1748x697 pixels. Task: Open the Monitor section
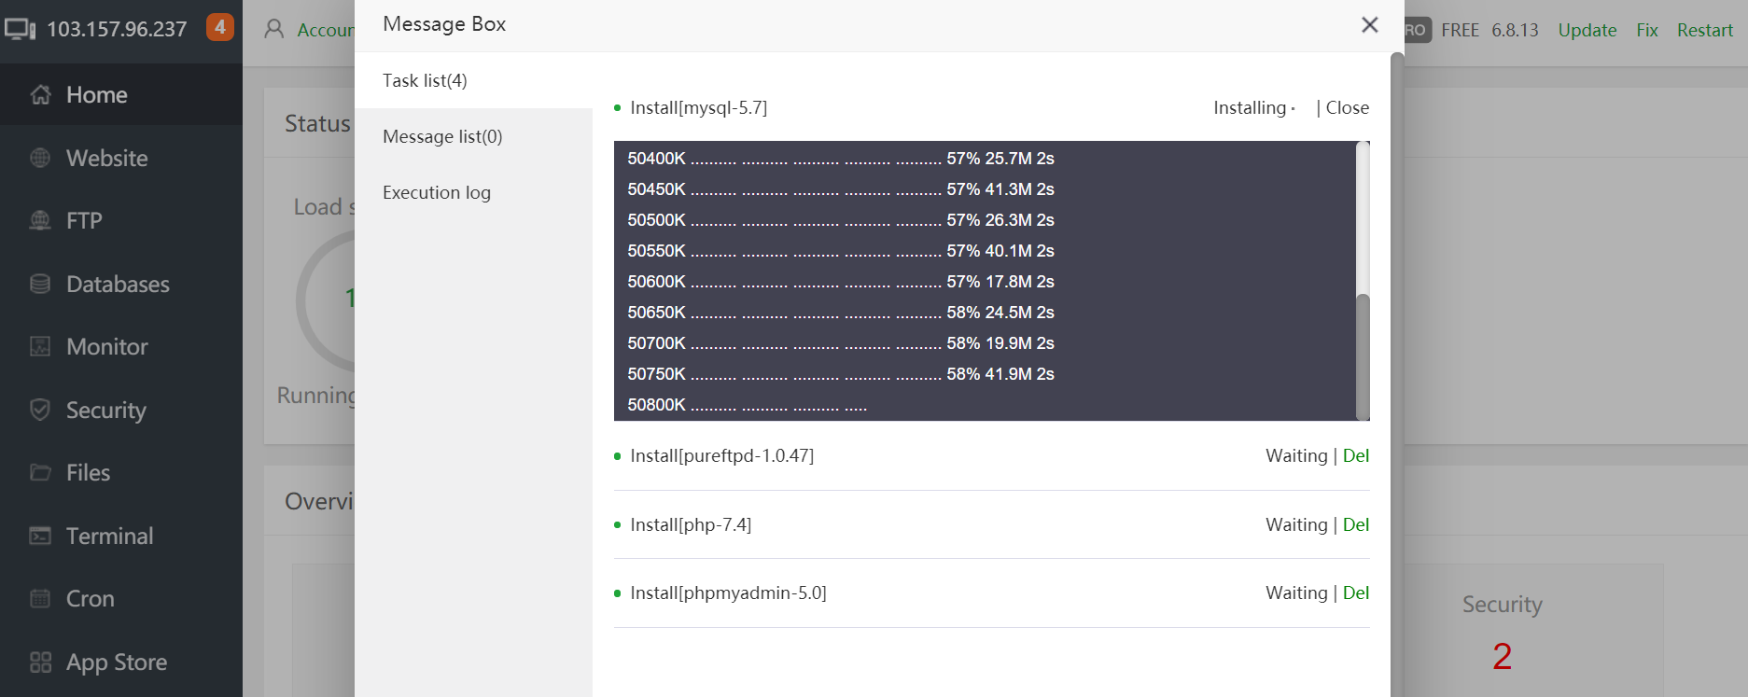point(121,346)
